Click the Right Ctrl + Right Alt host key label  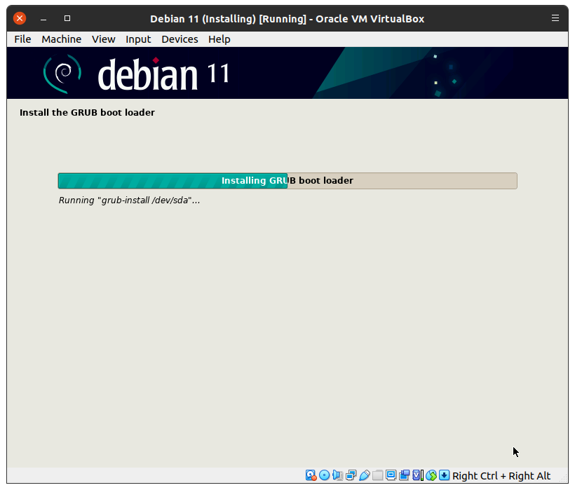(x=501, y=476)
